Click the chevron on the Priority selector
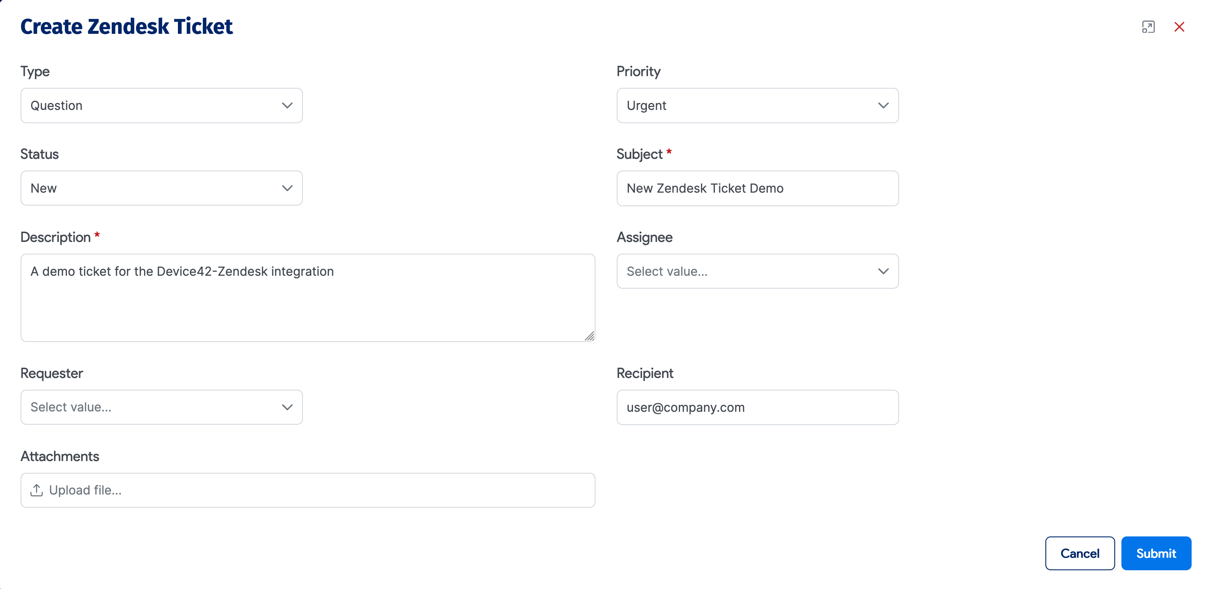The image size is (1210, 589). [x=883, y=105]
